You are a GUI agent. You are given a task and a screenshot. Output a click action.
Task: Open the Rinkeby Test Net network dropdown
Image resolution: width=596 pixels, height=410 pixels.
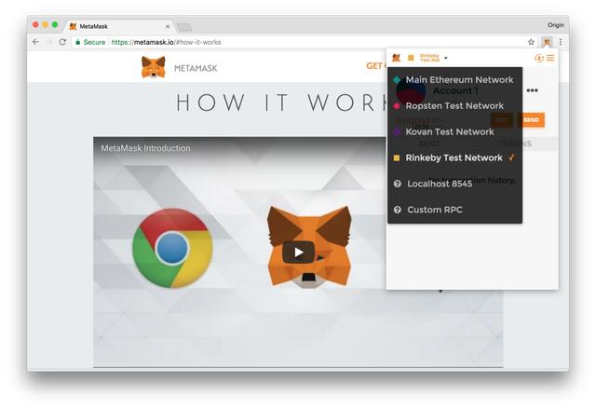[429, 58]
